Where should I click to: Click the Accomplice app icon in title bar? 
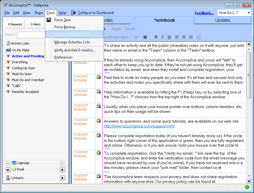point(5,5)
